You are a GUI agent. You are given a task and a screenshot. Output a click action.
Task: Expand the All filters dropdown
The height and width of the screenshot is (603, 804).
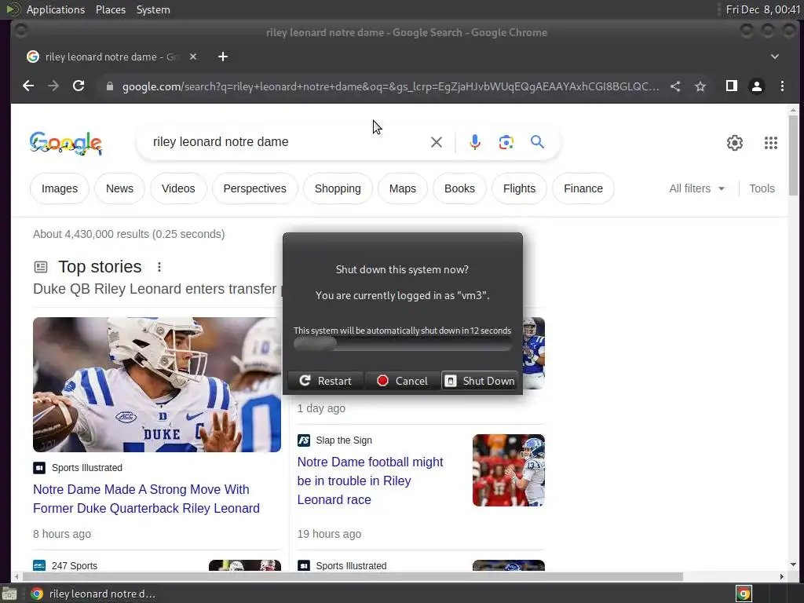[697, 188]
